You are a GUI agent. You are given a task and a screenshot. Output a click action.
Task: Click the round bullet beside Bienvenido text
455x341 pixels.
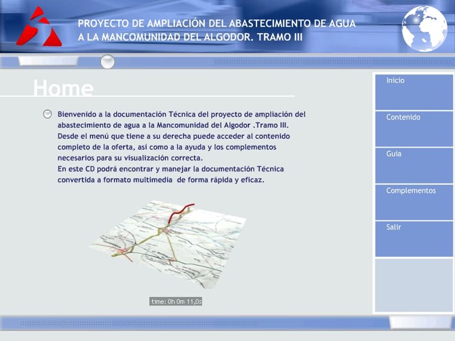point(47,114)
